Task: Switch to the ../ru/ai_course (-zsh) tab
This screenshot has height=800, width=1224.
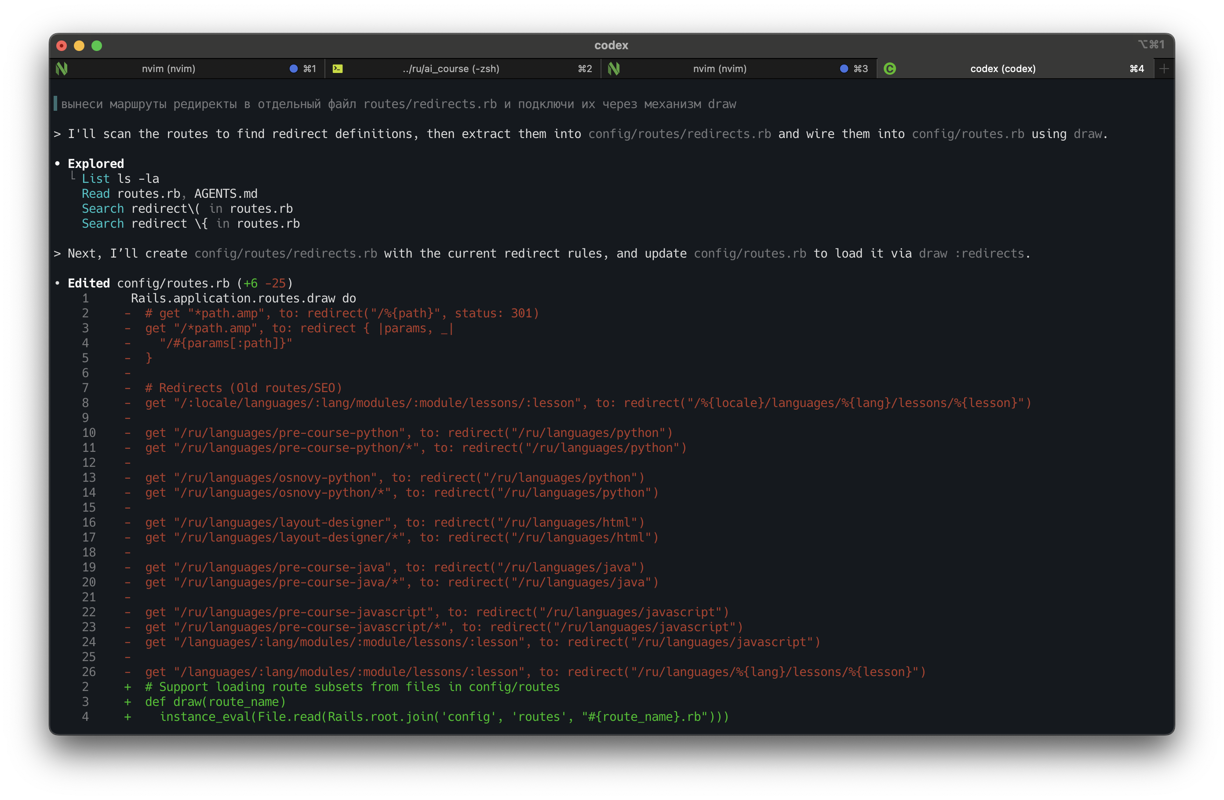Action: tap(451, 69)
